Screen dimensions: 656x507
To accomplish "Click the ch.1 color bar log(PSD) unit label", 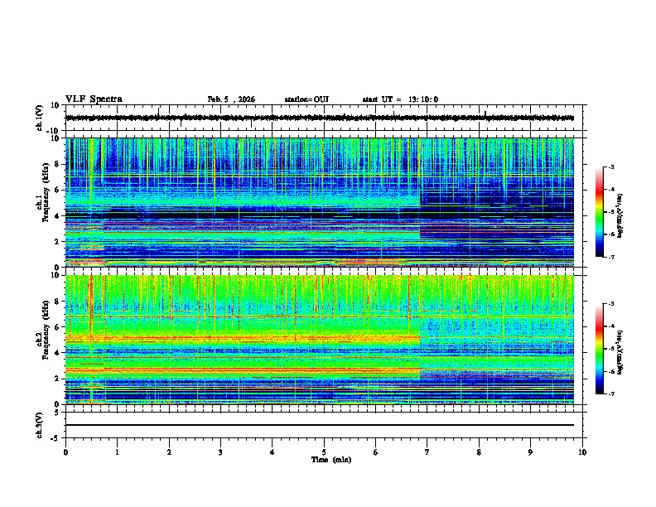I will (620, 216).
